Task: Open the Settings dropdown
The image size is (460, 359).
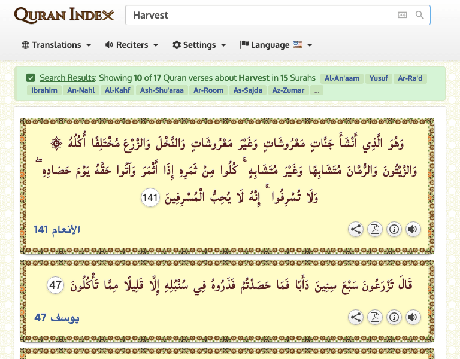Action: [199, 45]
